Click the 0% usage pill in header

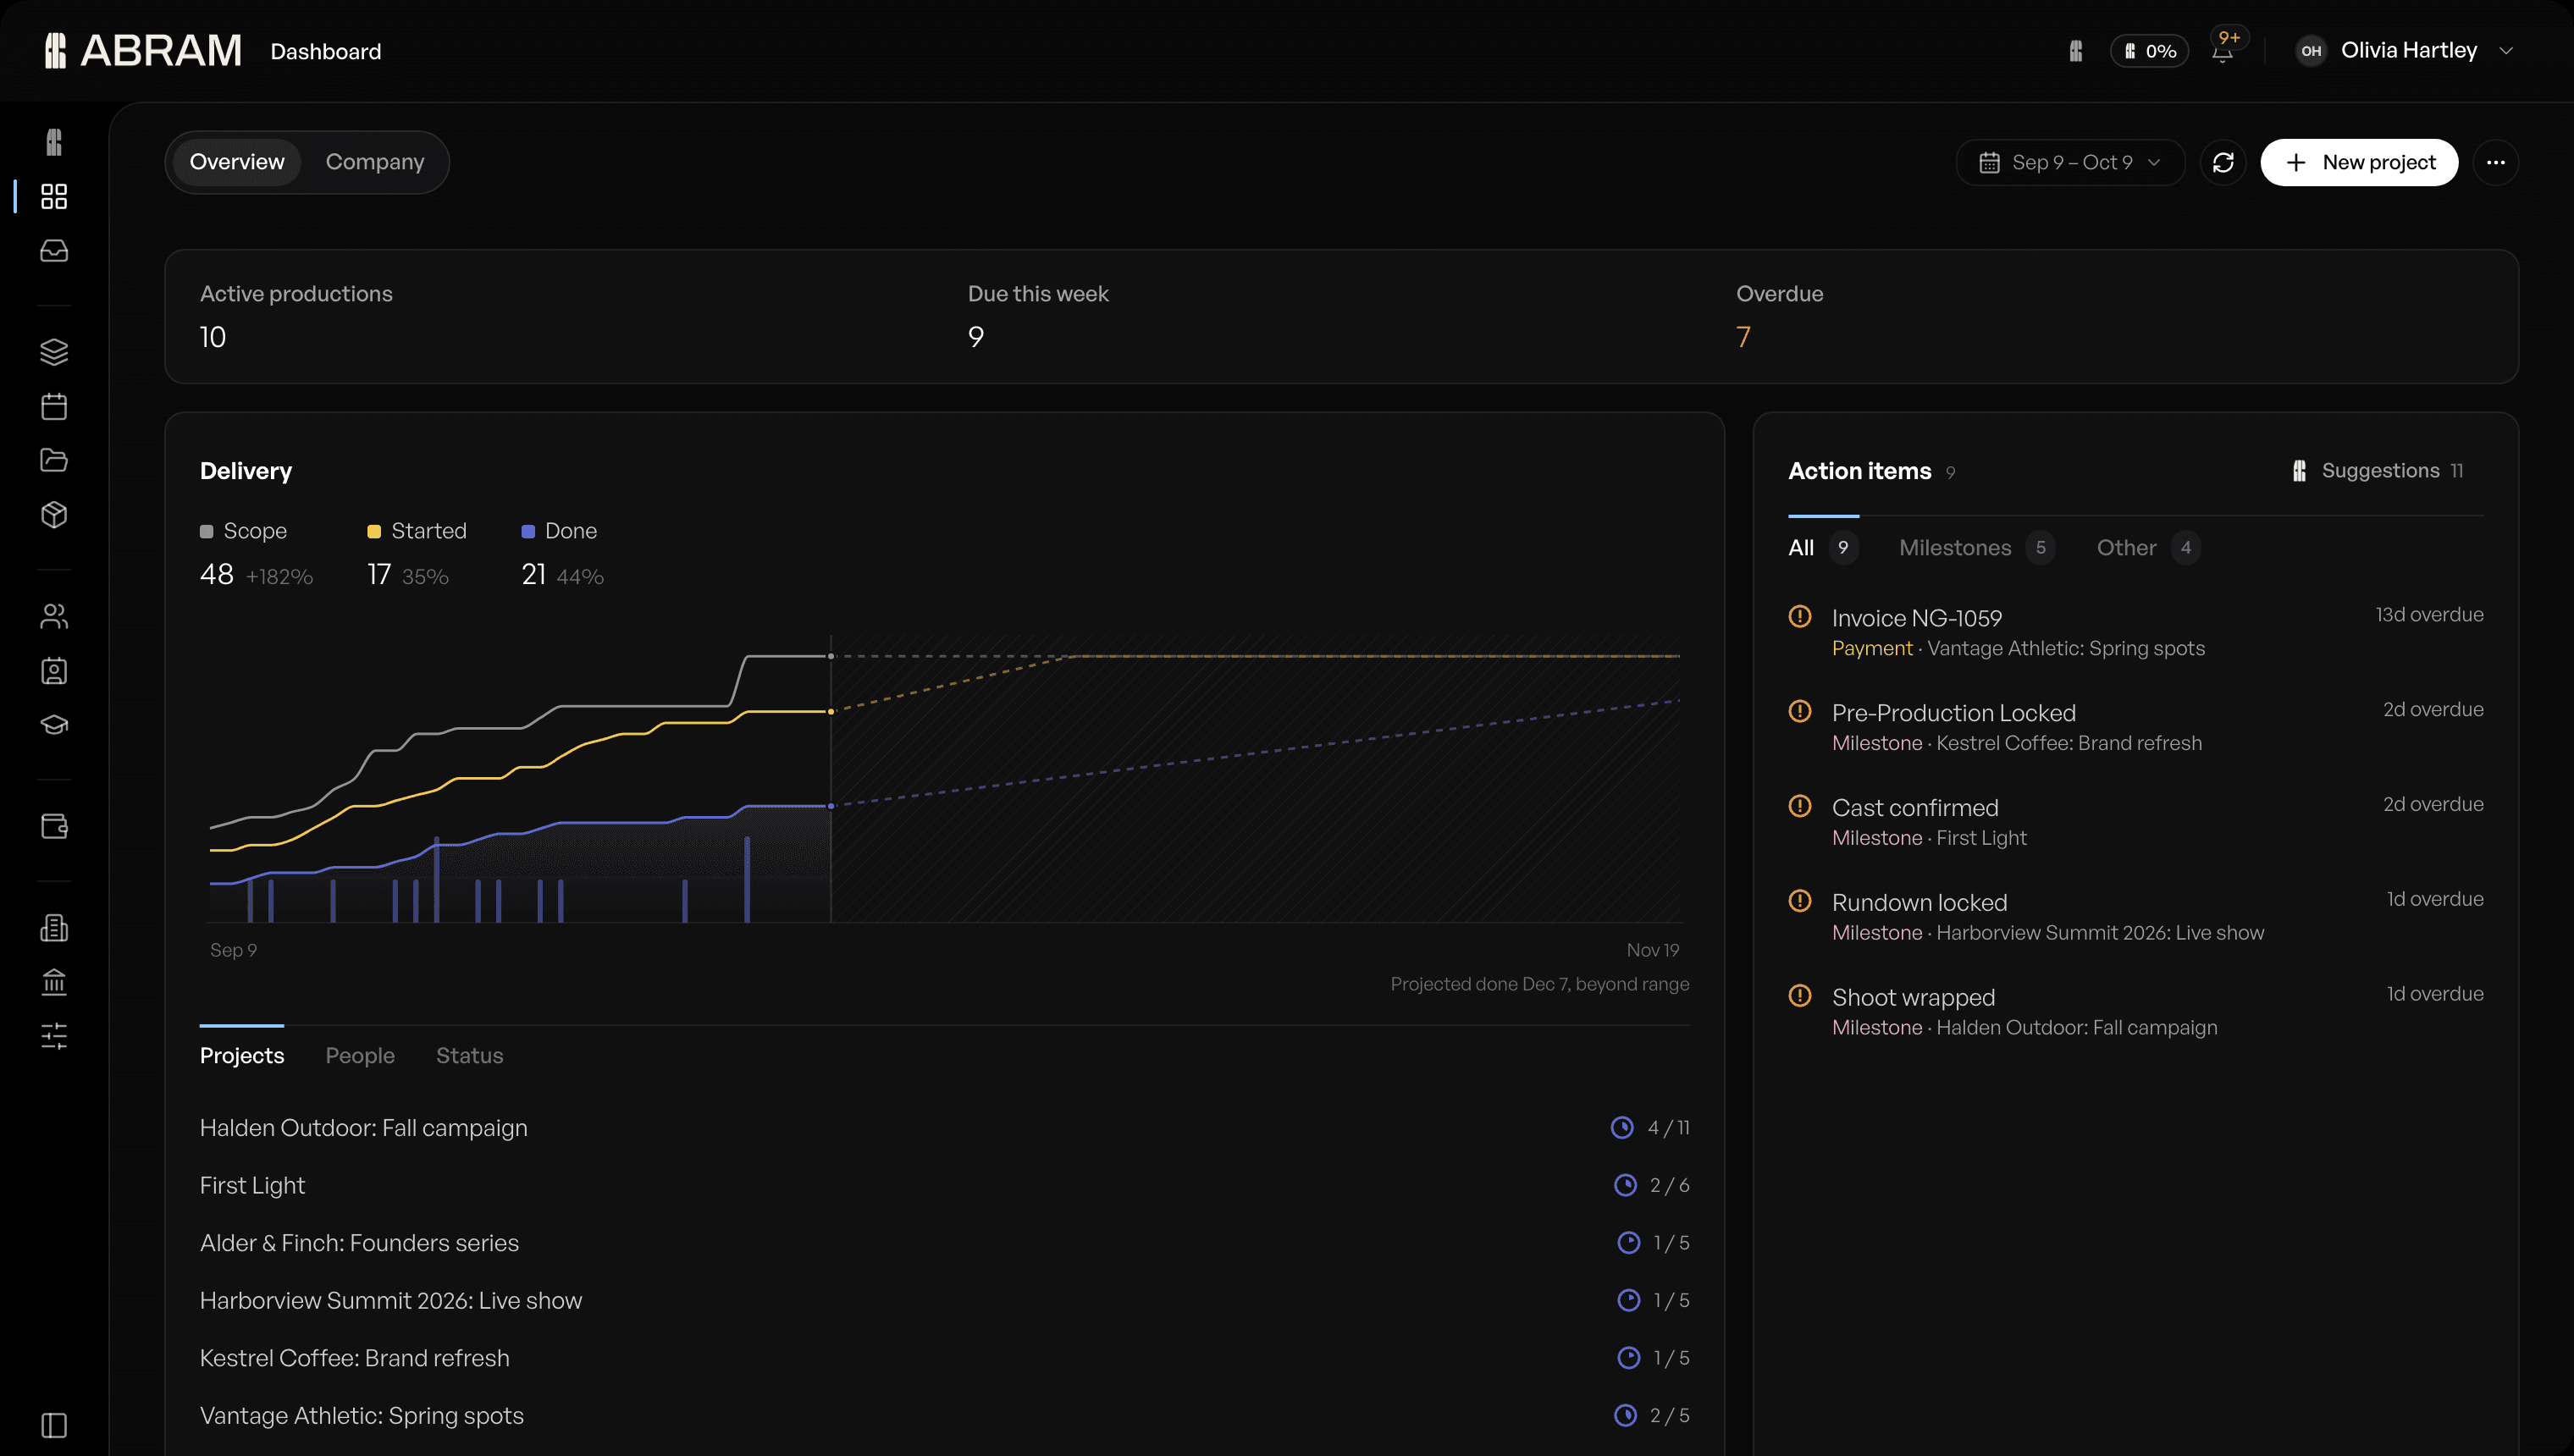(x=2149, y=51)
